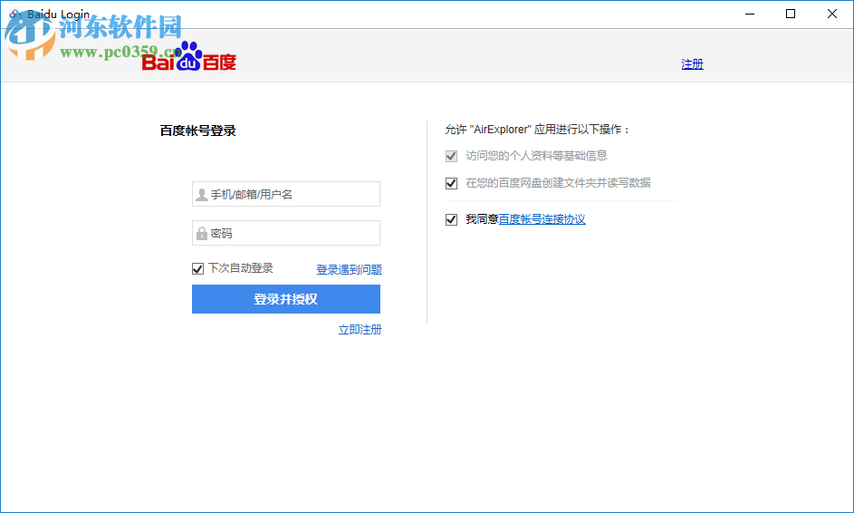854x513 pixels.
Task: Click the lock icon in password field
Action: pos(202,233)
